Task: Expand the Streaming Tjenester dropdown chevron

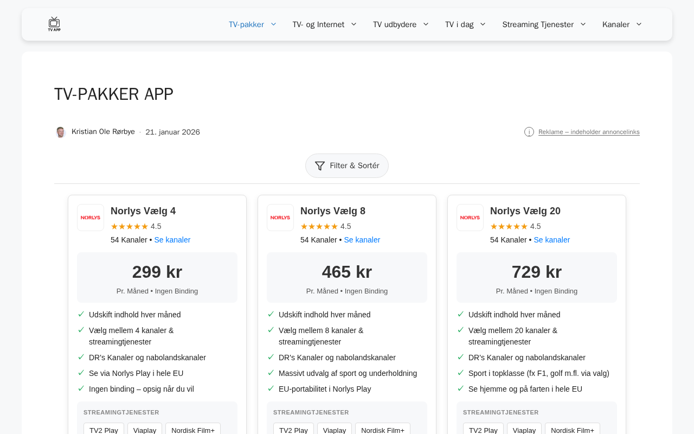Action: [583, 24]
